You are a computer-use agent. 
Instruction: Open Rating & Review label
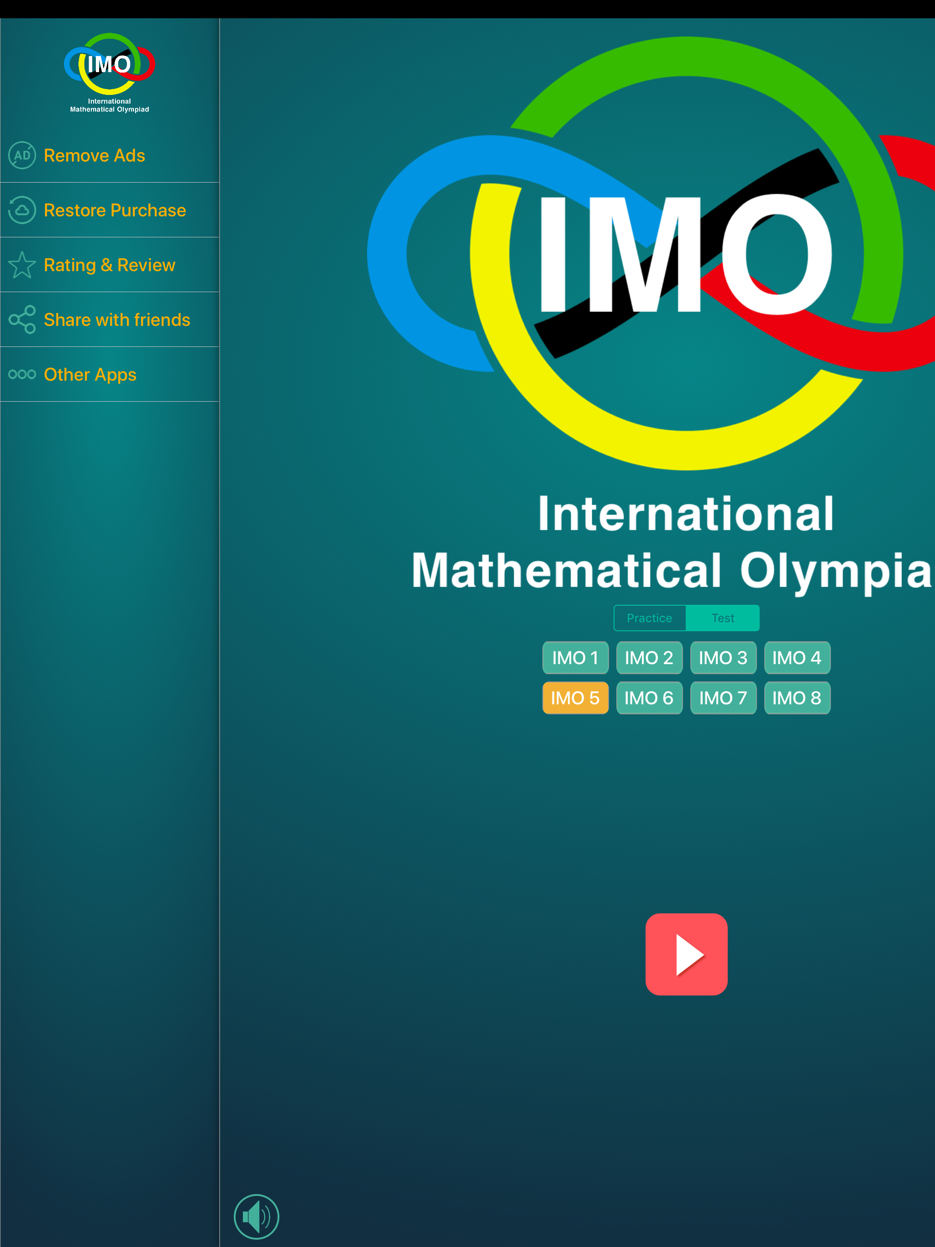tap(110, 265)
